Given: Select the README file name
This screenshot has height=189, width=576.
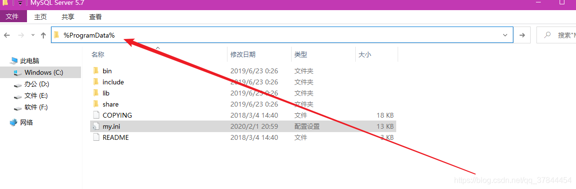Looking at the screenshot, I should (116, 137).
